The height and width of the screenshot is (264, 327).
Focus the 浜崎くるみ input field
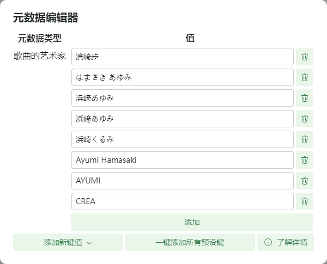[182, 139]
